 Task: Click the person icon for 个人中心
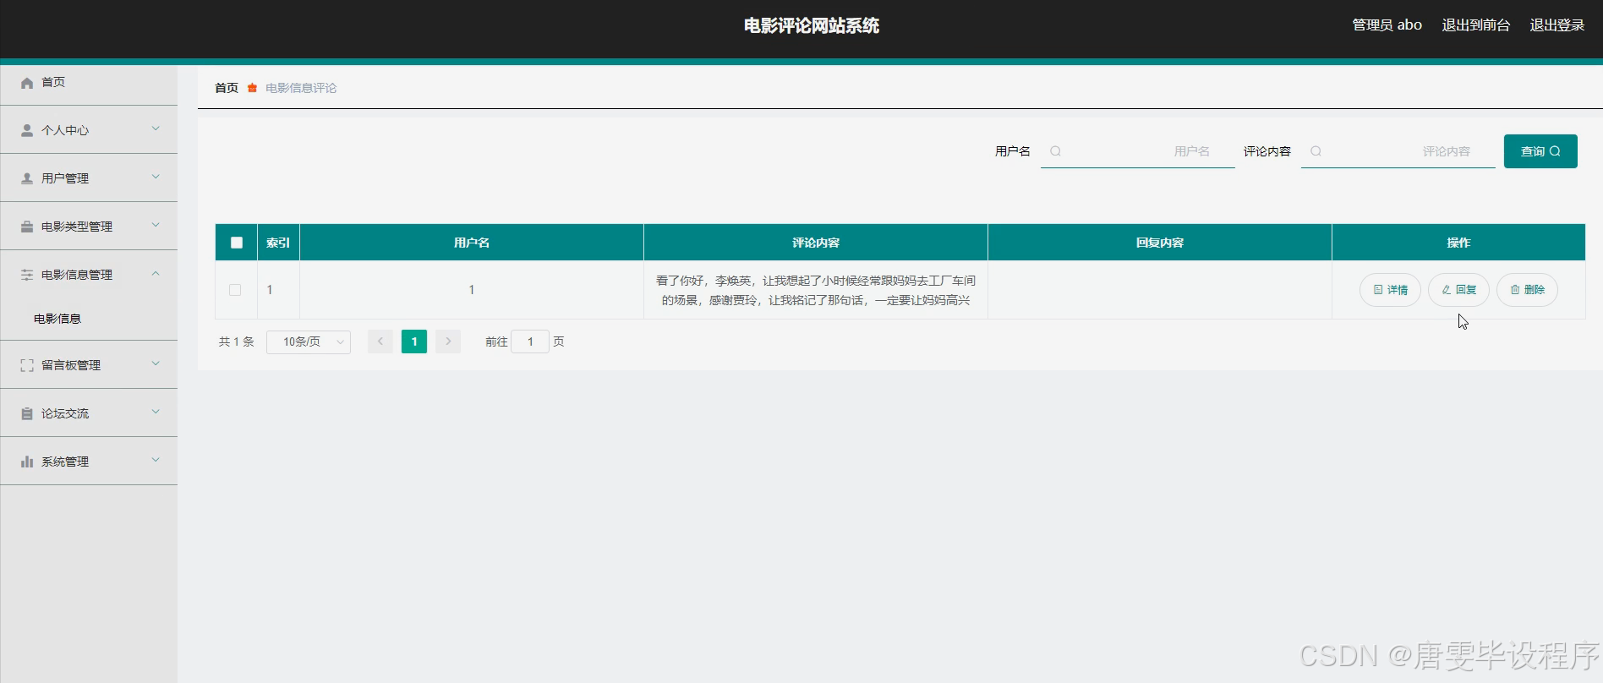tap(27, 130)
